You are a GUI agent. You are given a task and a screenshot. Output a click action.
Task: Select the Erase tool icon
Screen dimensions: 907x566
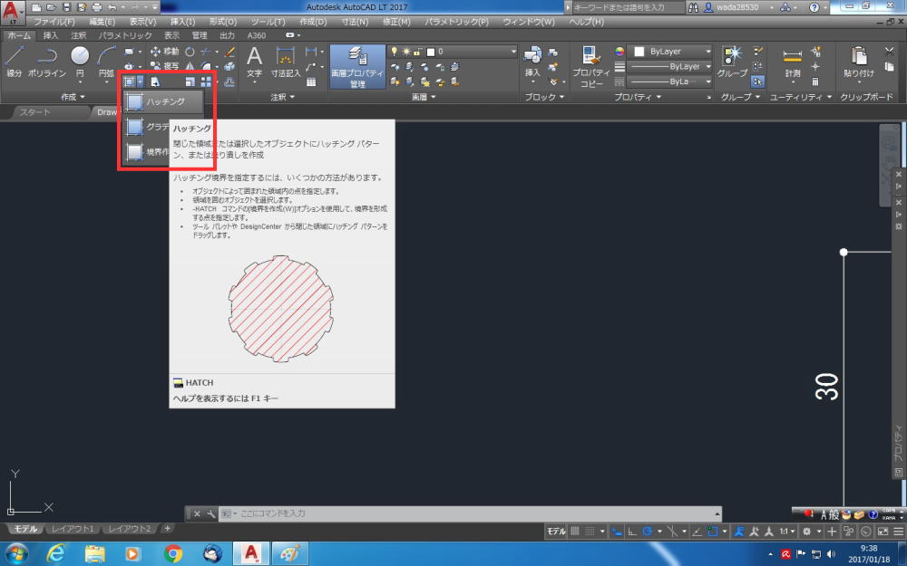tap(229, 52)
